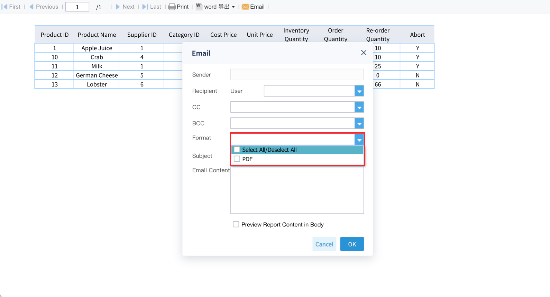Click the Email Content text area
Screen dimensions: 550x297
297,190
